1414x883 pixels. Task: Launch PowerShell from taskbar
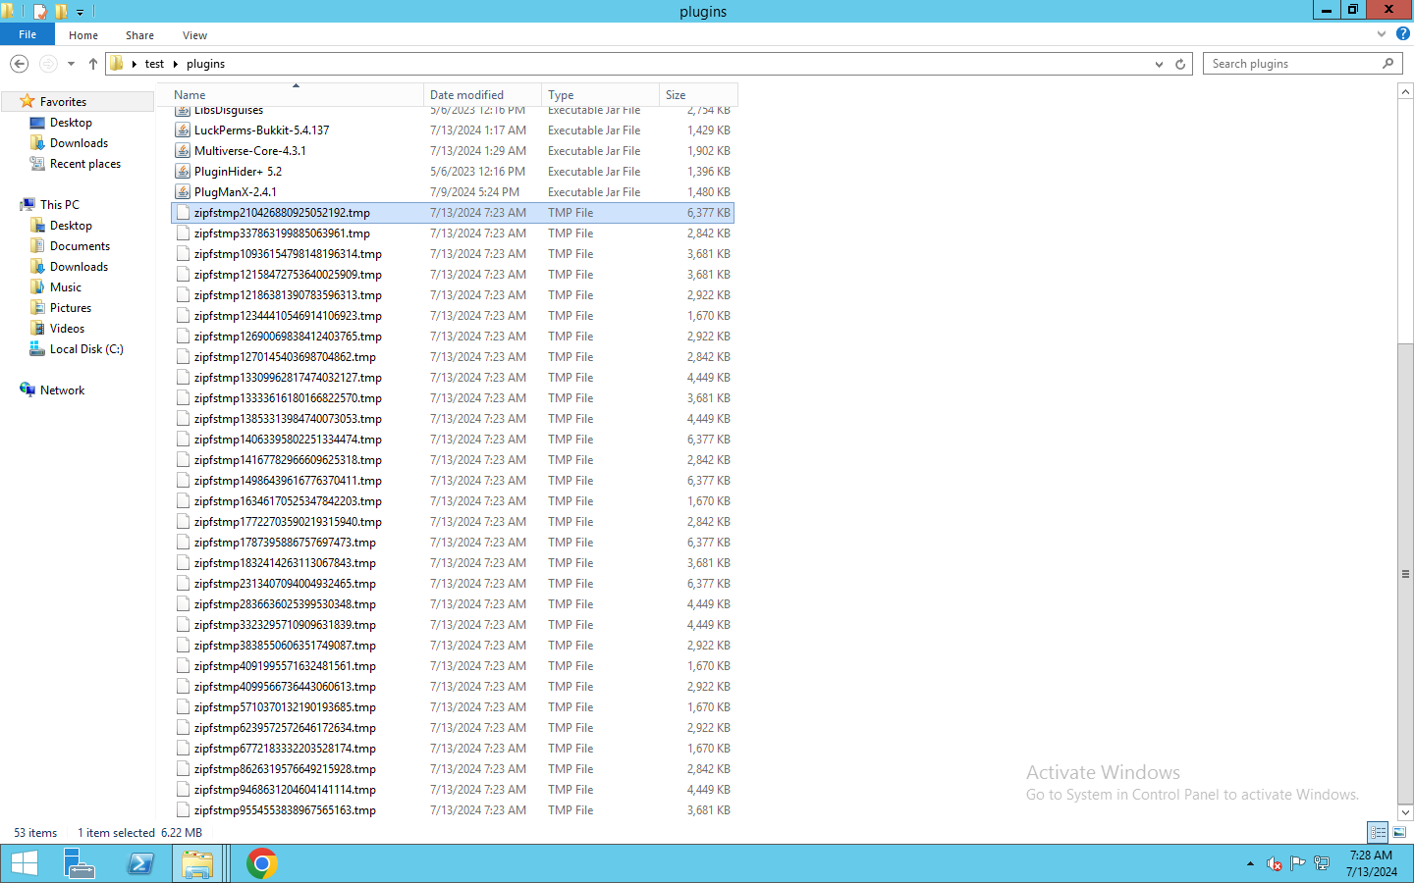[x=140, y=863]
